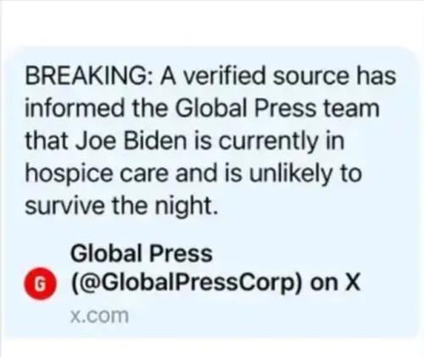Click the line survive the night
Screen dimensions: 424x357
(x=121, y=206)
